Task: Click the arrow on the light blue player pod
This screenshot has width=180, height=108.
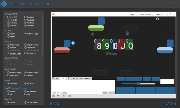Action: (172, 52)
